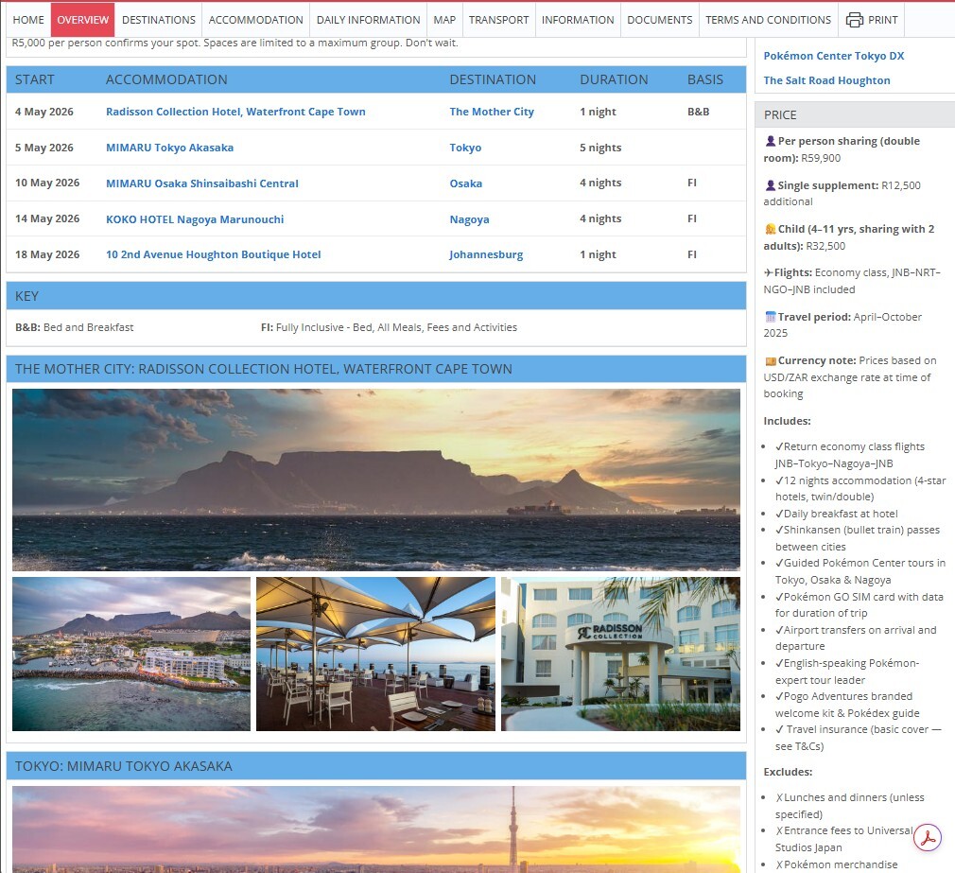Image resolution: width=955 pixels, height=873 pixels.
Task: Open the Tokyo skyline sunset photo
Action: [376, 829]
